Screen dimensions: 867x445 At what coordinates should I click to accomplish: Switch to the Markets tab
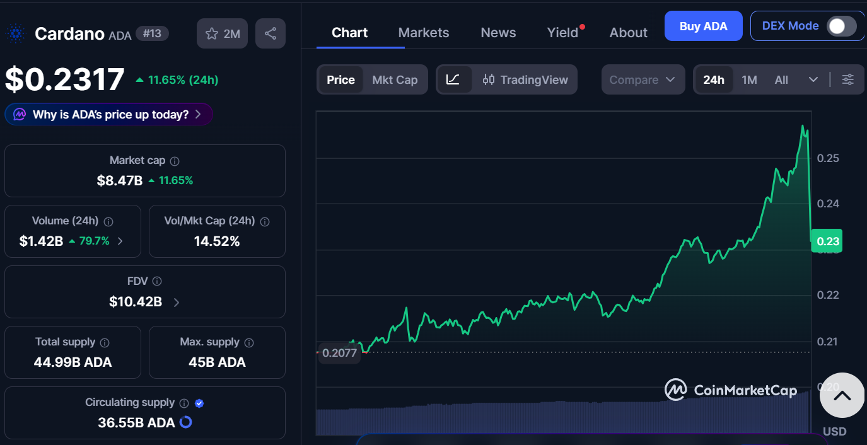[424, 33]
